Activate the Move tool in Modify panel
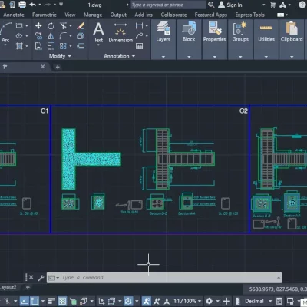The image size is (307, 307). click(x=38, y=25)
